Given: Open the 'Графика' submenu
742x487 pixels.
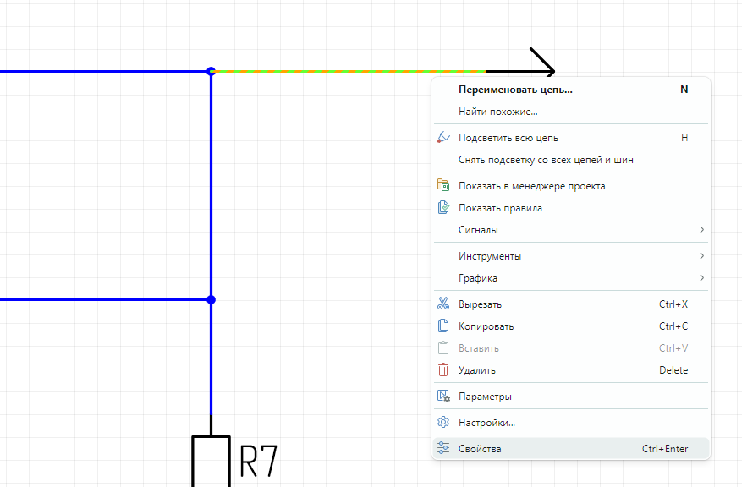Looking at the screenshot, I should (x=571, y=278).
